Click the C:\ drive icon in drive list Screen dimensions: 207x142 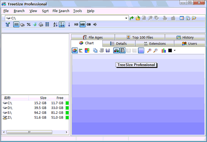pos(5,103)
